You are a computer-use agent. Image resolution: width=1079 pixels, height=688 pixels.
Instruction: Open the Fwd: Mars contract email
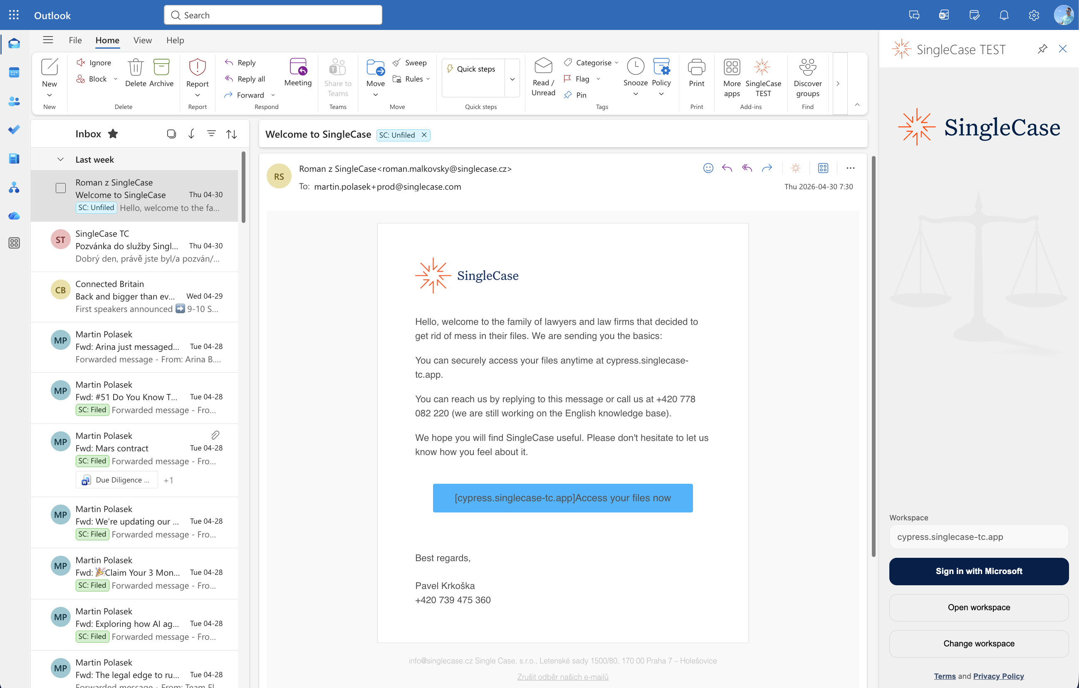pyautogui.click(x=134, y=460)
